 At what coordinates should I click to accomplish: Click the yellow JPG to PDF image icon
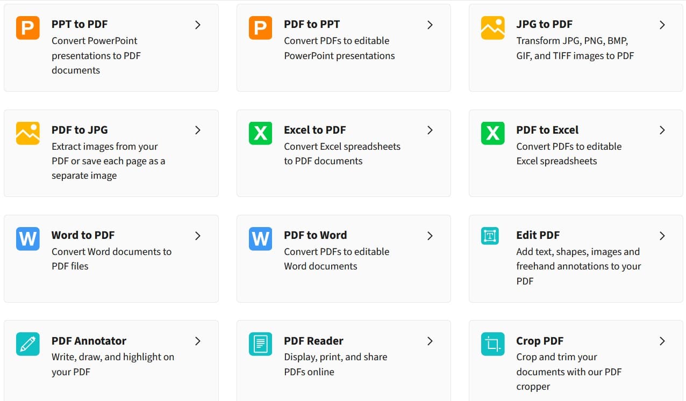pyautogui.click(x=492, y=28)
